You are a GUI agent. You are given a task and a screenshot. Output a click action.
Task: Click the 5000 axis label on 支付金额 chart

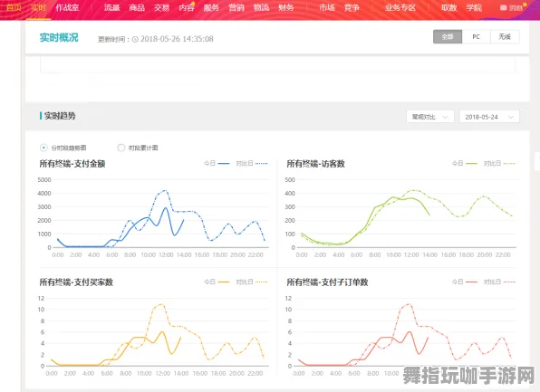pos(44,179)
